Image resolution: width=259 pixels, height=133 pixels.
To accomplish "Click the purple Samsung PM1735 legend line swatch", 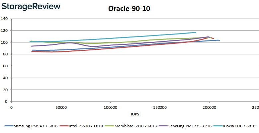I will [x=163, y=126].
